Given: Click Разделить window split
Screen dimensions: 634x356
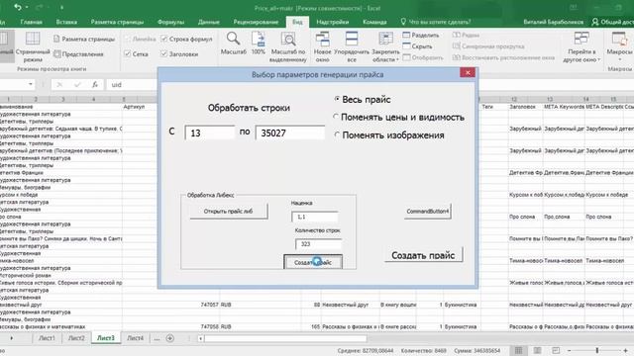Looking at the screenshot, I should click(x=421, y=36).
